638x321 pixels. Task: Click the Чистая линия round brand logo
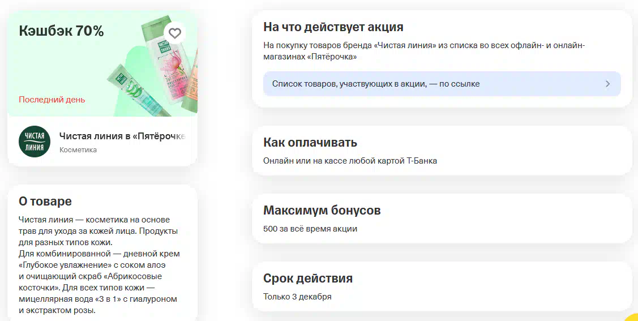point(35,142)
